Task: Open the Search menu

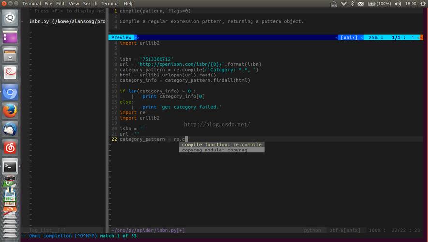Action: [90, 4]
